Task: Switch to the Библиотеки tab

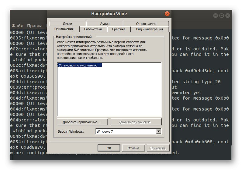Action: [93, 29]
